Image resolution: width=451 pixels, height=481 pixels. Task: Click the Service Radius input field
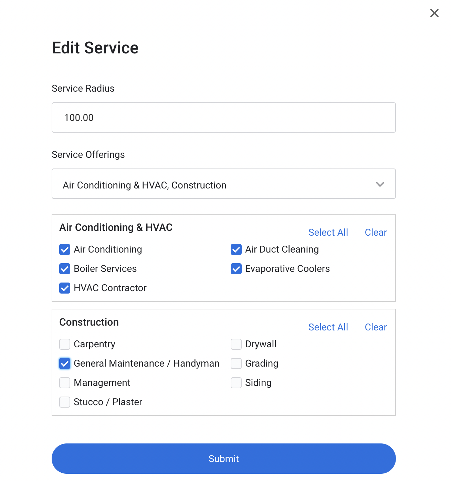[x=224, y=117]
